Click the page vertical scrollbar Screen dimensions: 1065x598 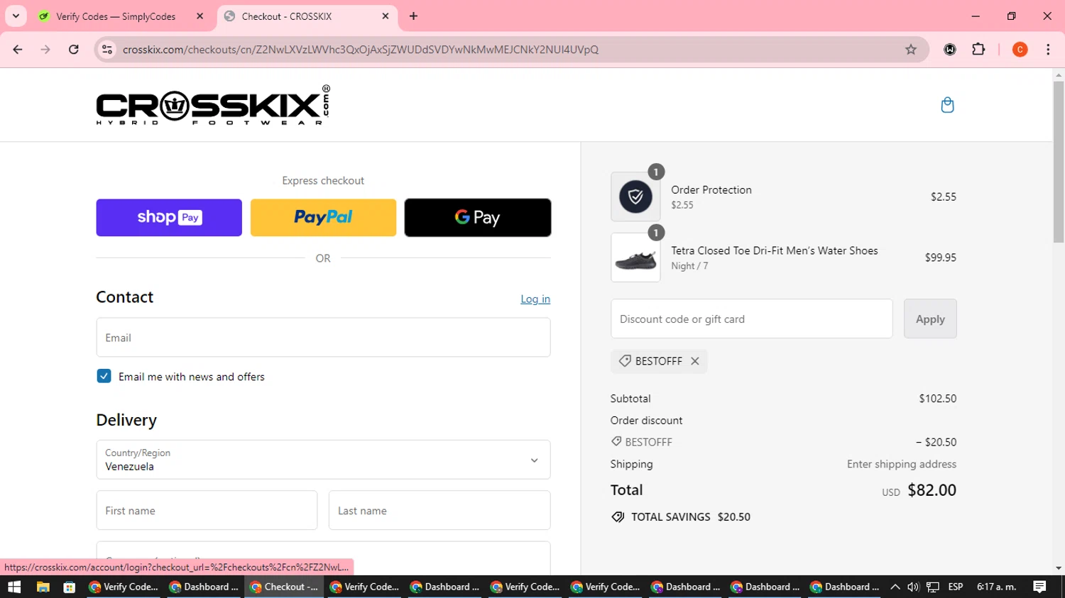pos(1059,163)
